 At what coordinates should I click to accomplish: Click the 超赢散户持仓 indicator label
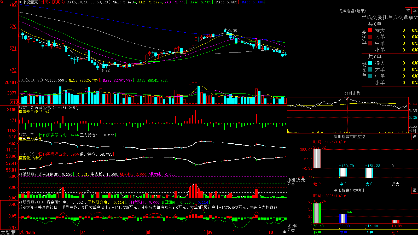[30, 158]
